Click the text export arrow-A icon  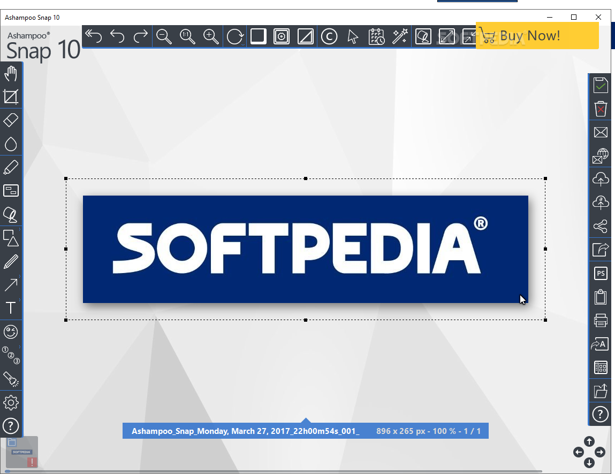pyautogui.click(x=600, y=344)
